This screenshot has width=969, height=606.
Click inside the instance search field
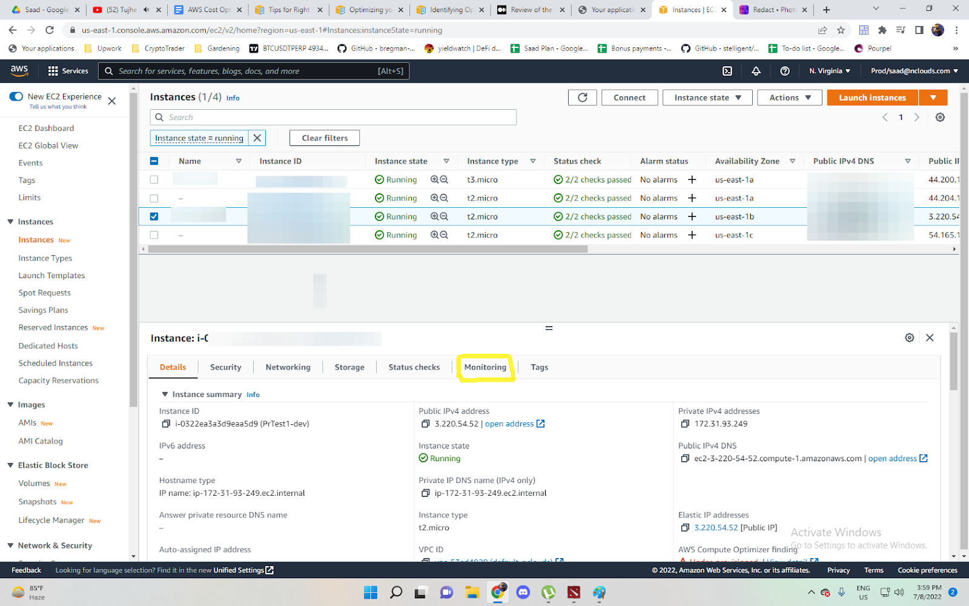coord(333,117)
